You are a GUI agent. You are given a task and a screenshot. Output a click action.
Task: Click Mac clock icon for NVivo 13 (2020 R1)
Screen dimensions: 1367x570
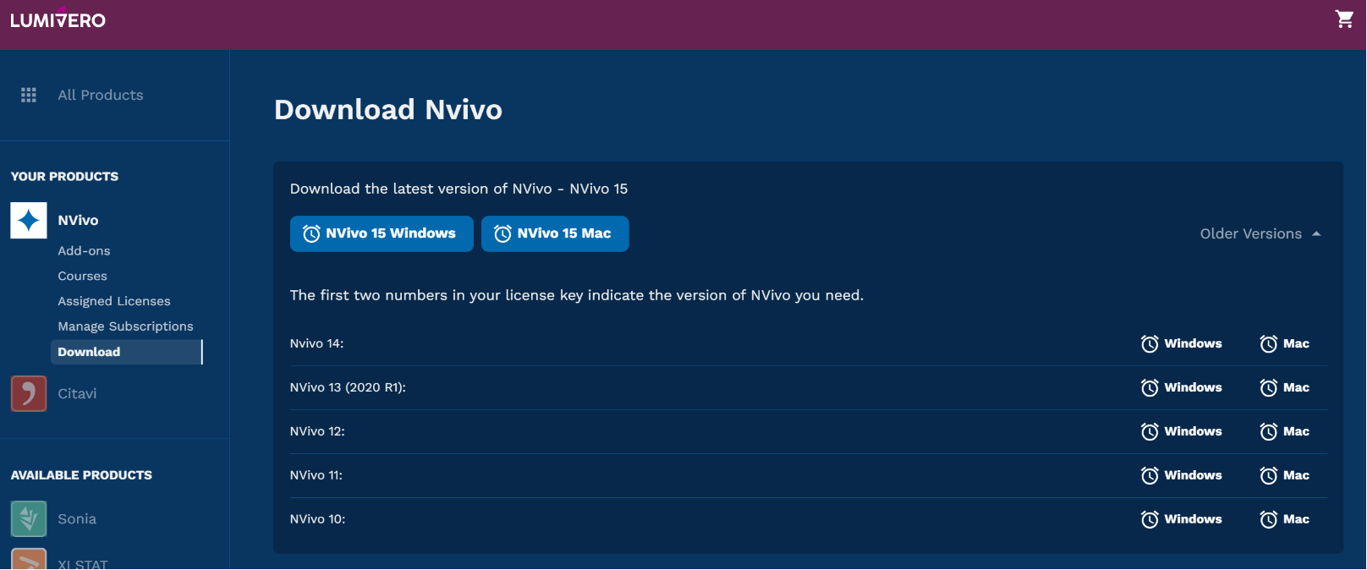tap(1269, 388)
